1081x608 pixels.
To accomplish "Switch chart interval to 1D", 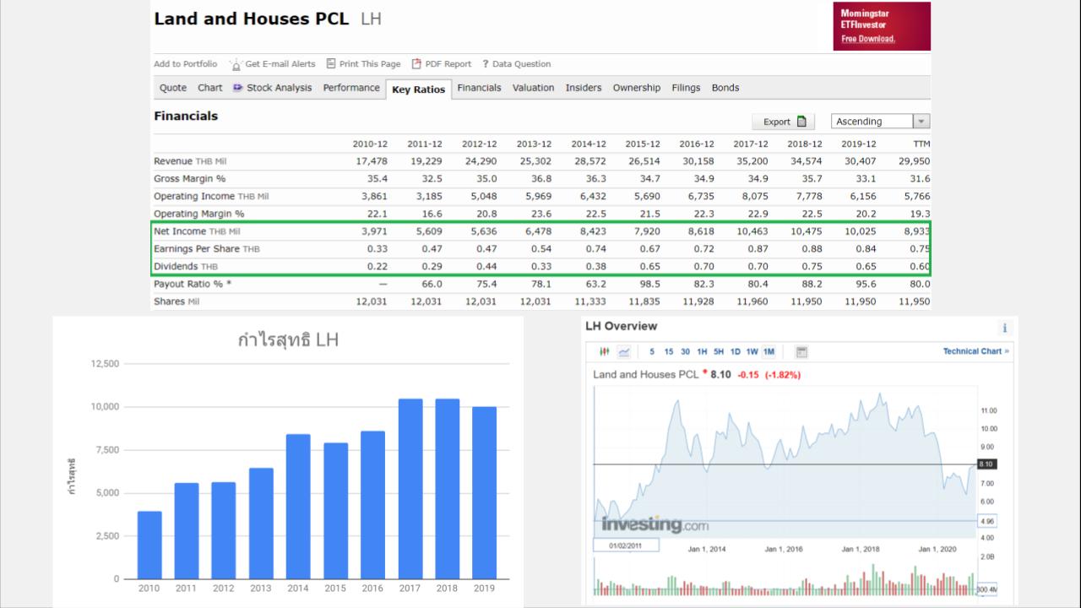I will point(735,351).
